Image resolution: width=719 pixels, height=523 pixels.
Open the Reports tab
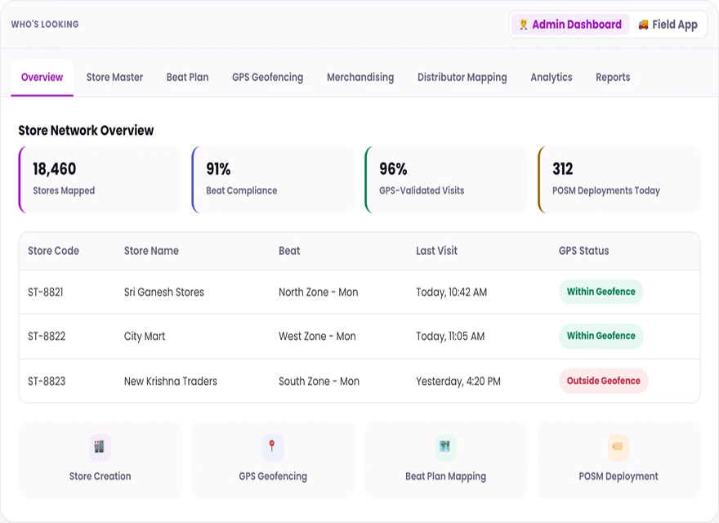[613, 78]
